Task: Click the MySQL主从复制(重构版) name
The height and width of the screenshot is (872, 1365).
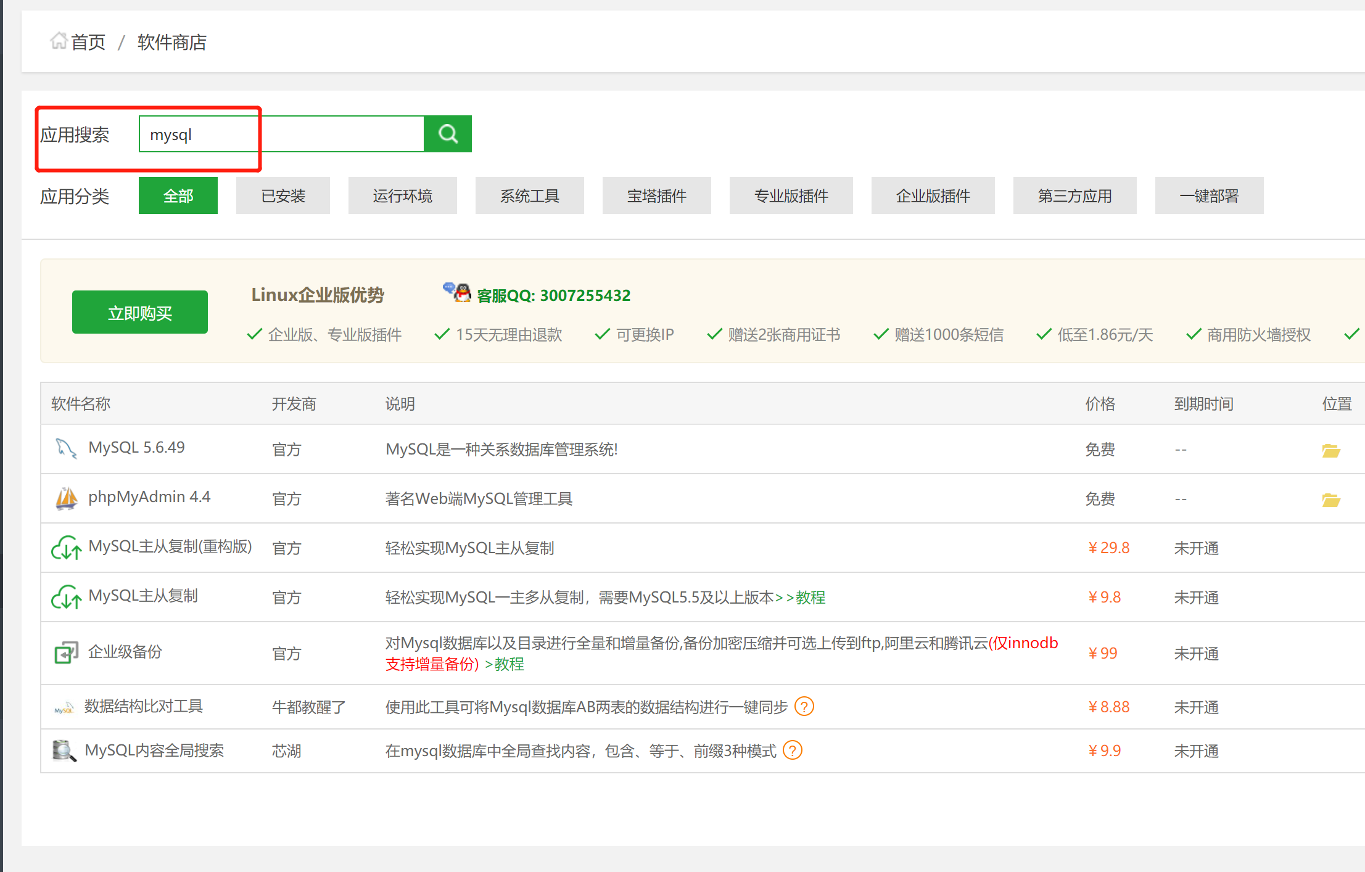Action: click(x=170, y=546)
